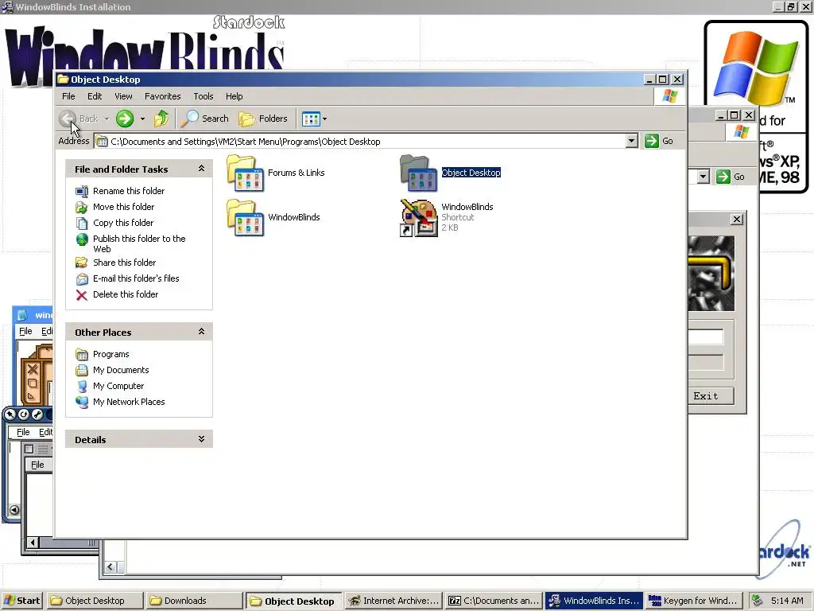Click inside the Address path field
The height and width of the screenshot is (611, 814).
click(360, 142)
